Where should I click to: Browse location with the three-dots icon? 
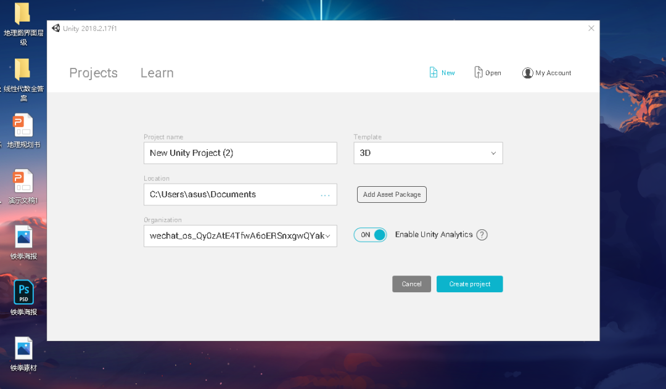click(326, 195)
